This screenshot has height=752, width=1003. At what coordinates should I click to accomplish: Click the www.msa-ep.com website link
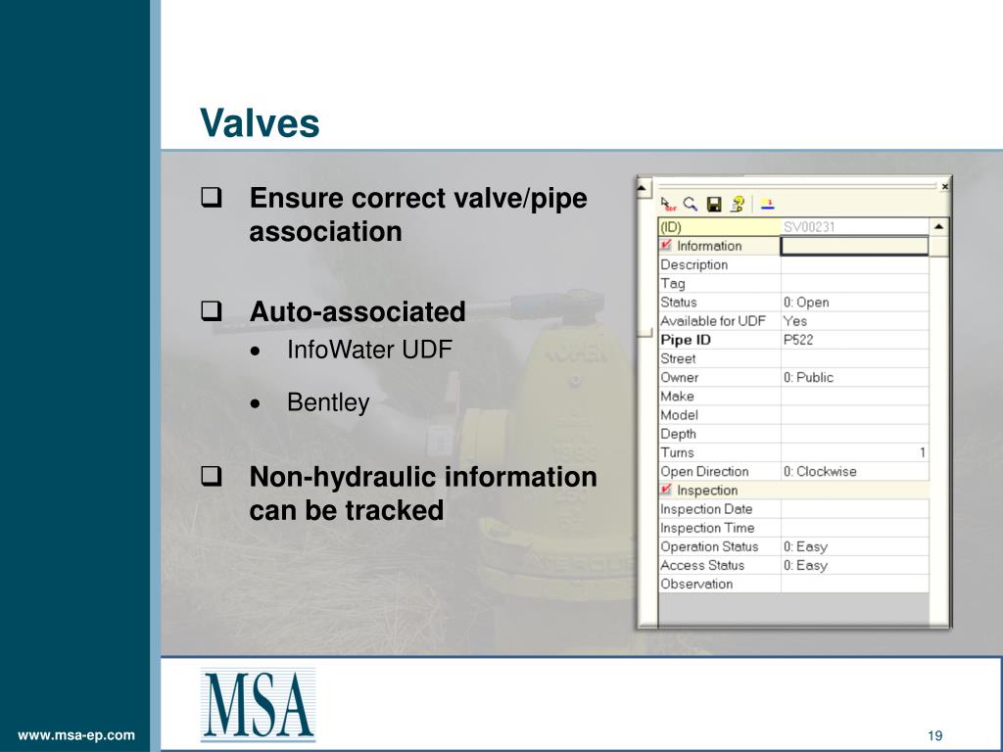click(76, 735)
